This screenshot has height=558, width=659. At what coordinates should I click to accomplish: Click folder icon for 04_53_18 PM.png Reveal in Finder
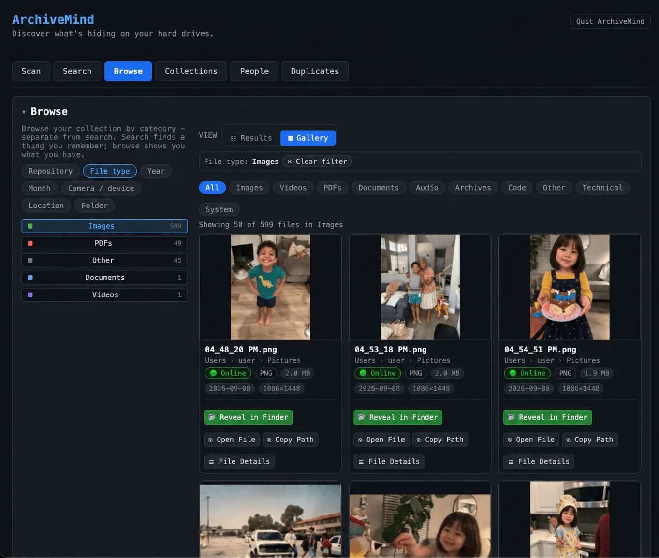click(362, 417)
